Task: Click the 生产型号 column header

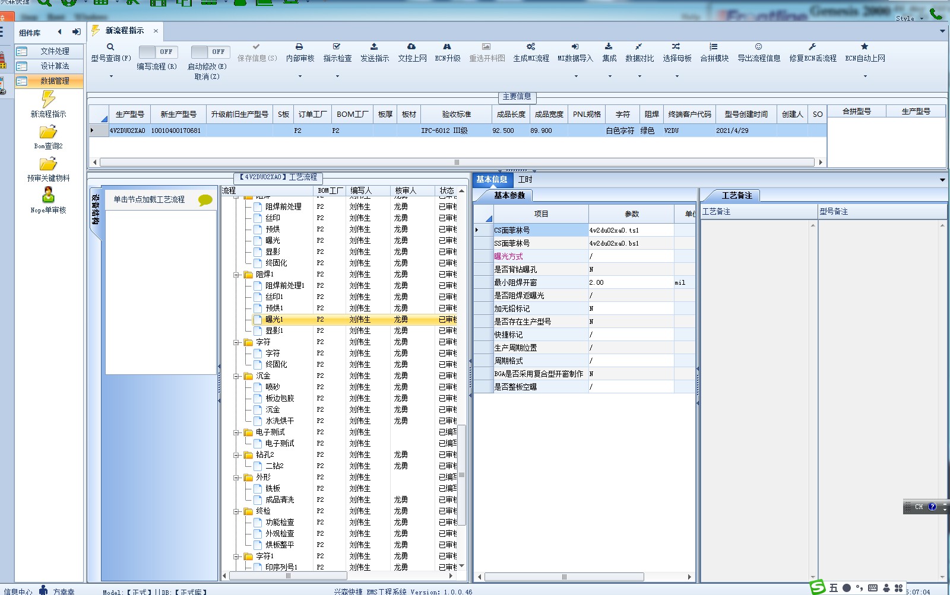Action: point(129,114)
